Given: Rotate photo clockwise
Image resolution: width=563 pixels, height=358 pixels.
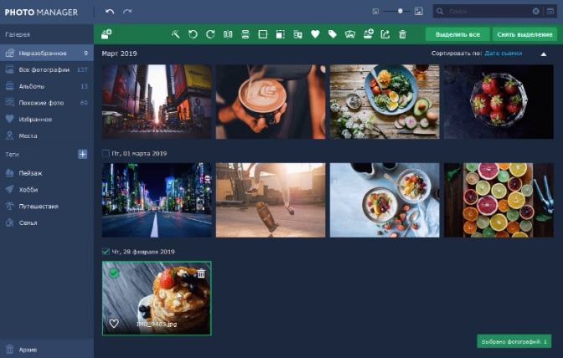Looking at the screenshot, I should [210, 34].
